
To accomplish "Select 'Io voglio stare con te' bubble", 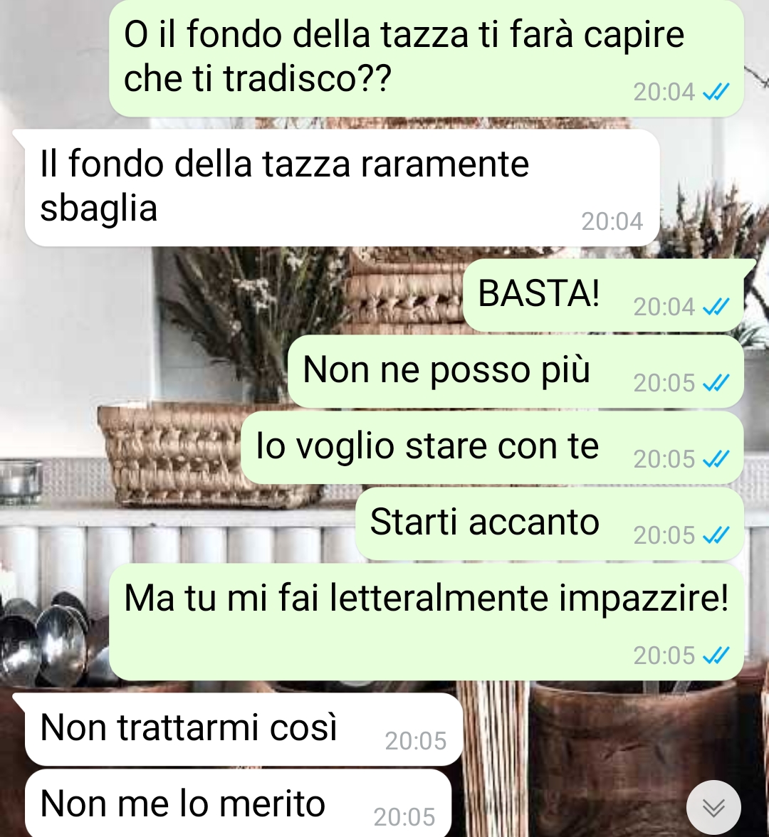I will 493,447.
